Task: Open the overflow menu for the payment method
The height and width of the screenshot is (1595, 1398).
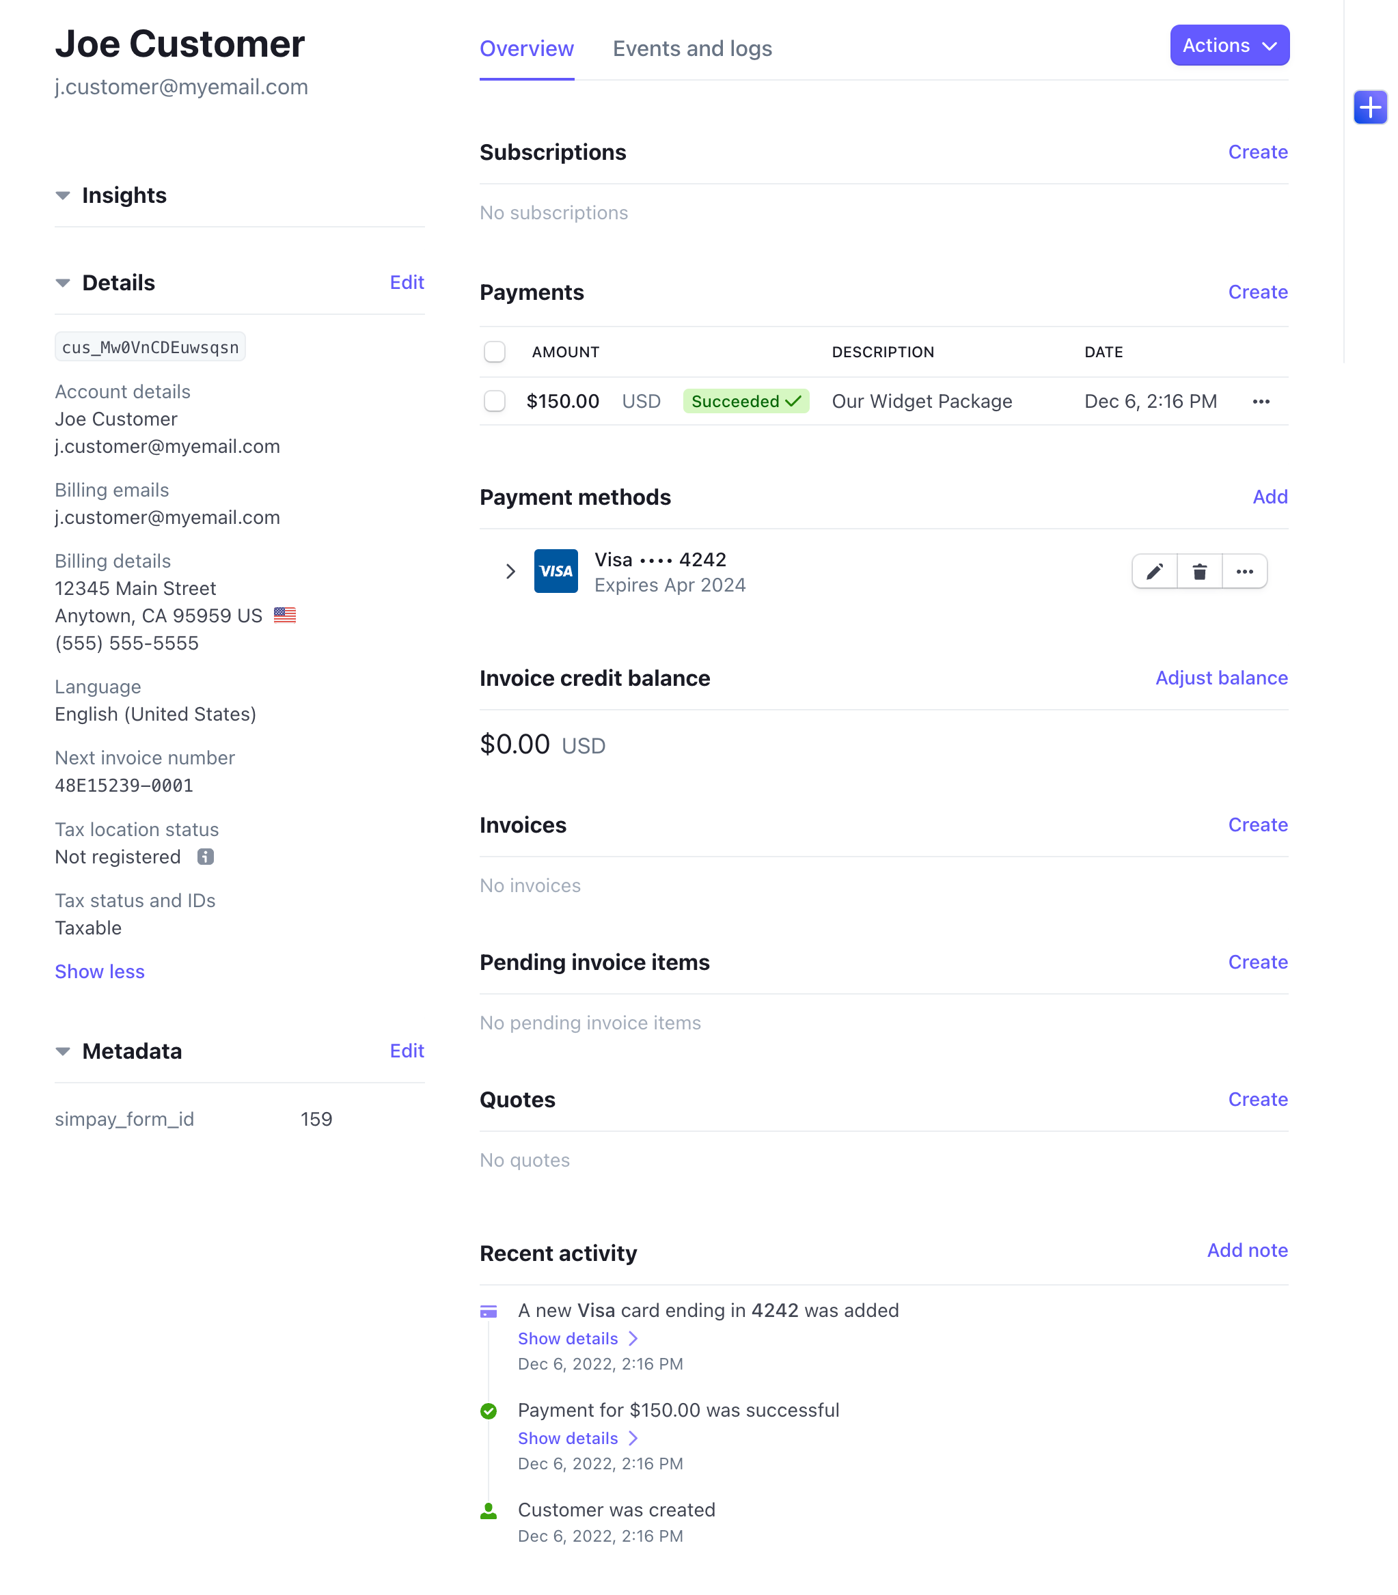Action: [1245, 571]
